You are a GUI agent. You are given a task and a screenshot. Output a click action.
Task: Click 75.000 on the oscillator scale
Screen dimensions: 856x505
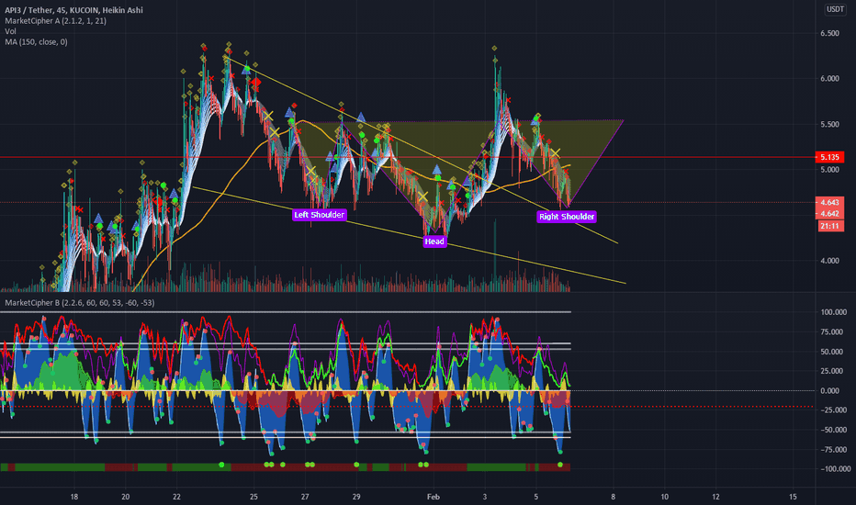[x=829, y=332]
